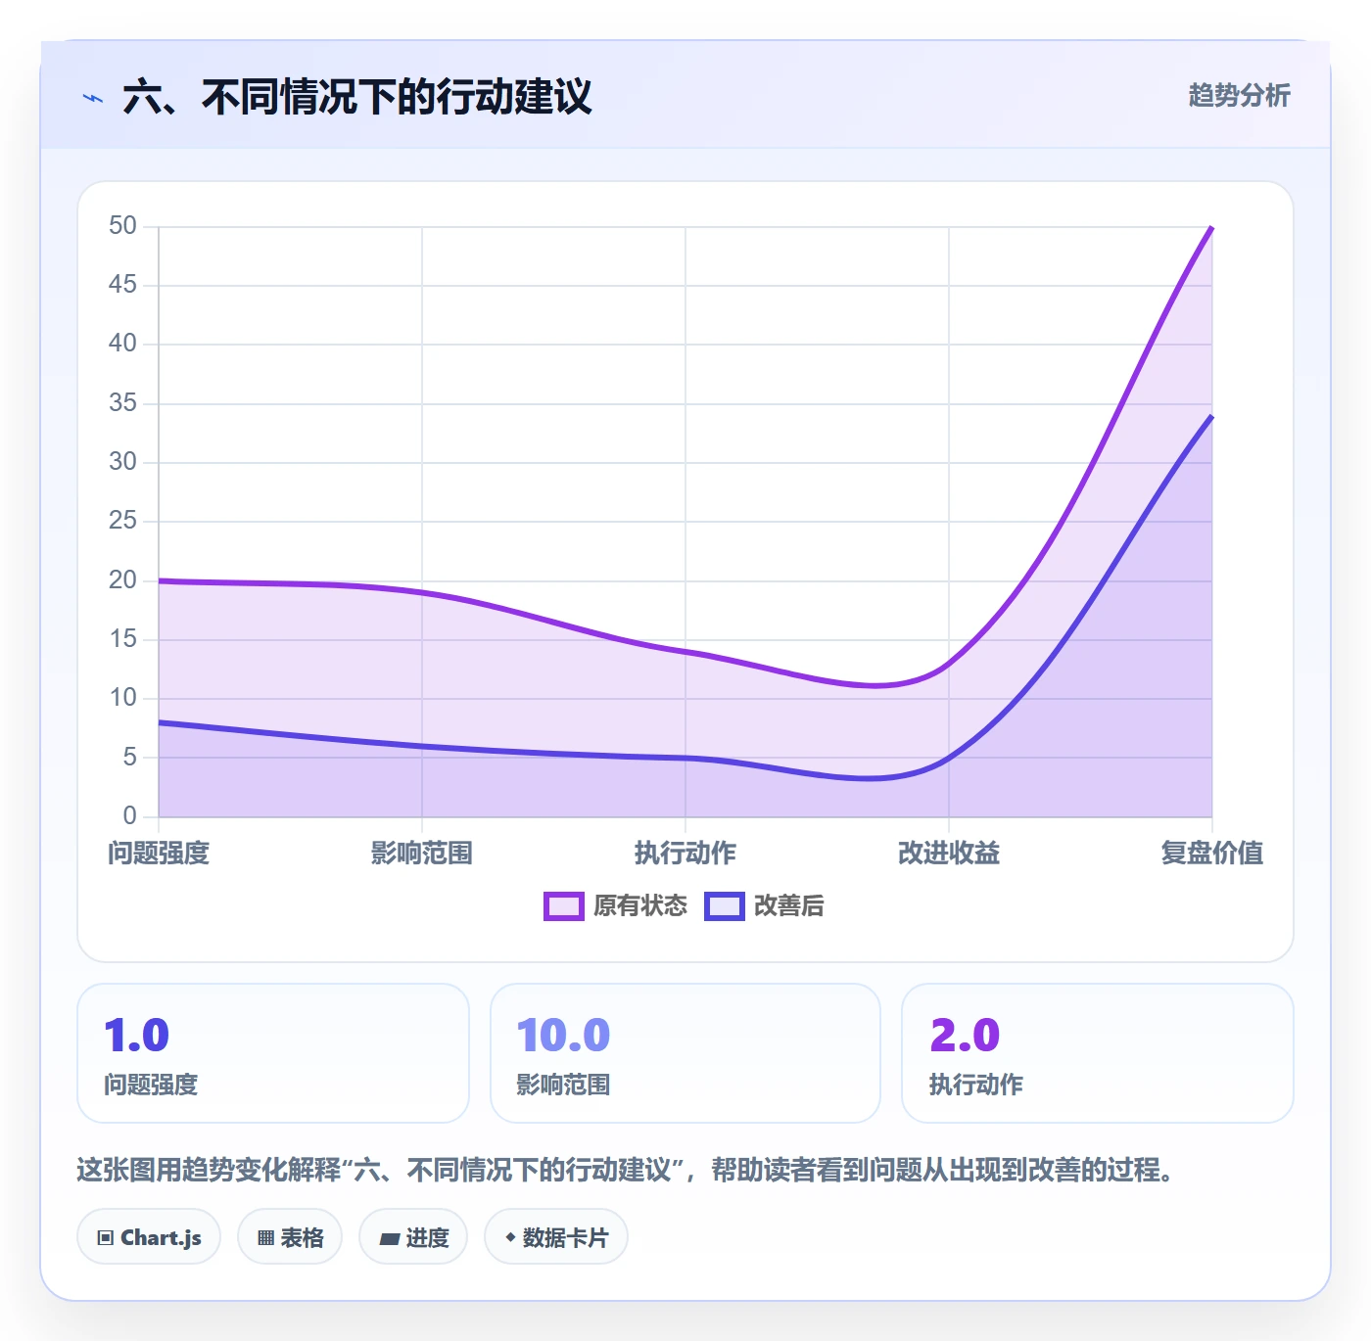This screenshot has width=1371, height=1341.
Task: Click the Chart.js tag
Action: pyautogui.click(x=149, y=1237)
